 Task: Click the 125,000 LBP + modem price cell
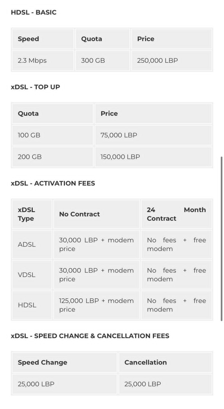(96, 305)
